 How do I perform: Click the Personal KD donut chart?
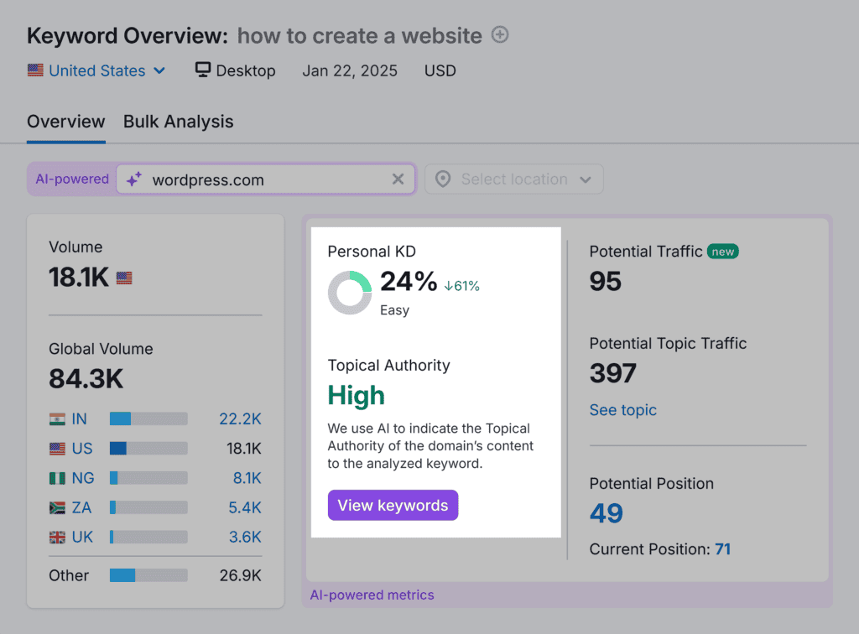tap(350, 293)
